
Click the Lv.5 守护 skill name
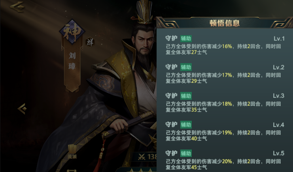coord(171,153)
